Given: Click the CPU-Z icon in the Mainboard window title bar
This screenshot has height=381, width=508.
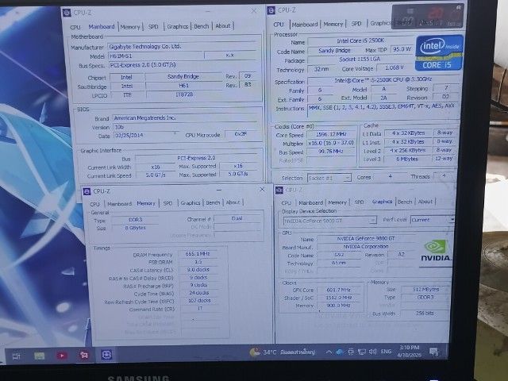Looking at the screenshot, I should pyautogui.click(x=67, y=13).
